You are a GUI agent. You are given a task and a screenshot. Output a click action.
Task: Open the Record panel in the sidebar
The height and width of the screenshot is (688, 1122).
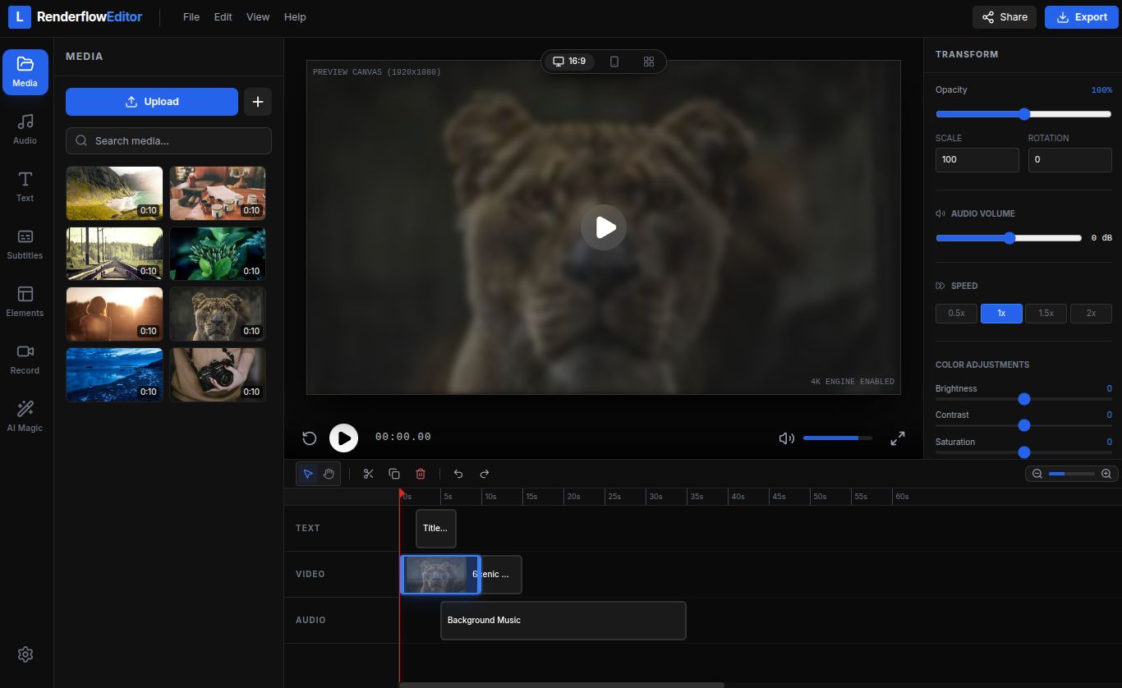click(x=25, y=360)
